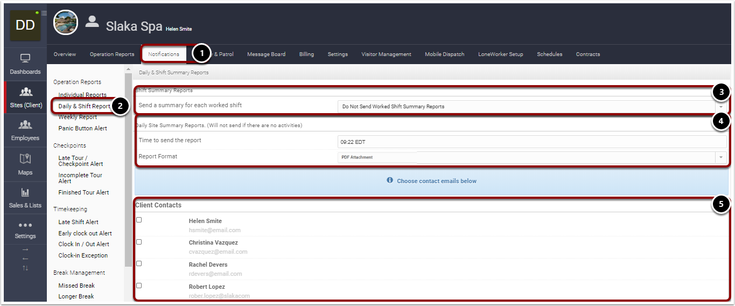Check the Rachel Devers contact checkbox
This screenshot has height=306, width=735.
pyautogui.click(x=139, y=263)
